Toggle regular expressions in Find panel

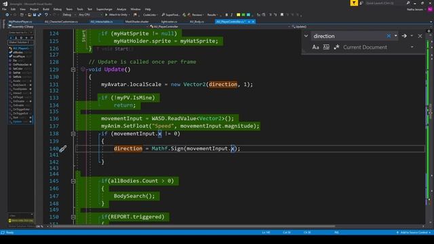click(x=336, y=47)
